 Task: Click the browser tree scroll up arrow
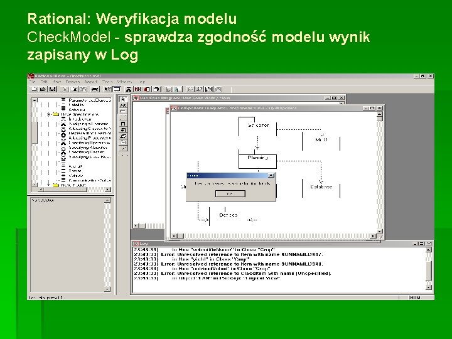(35, 100)
